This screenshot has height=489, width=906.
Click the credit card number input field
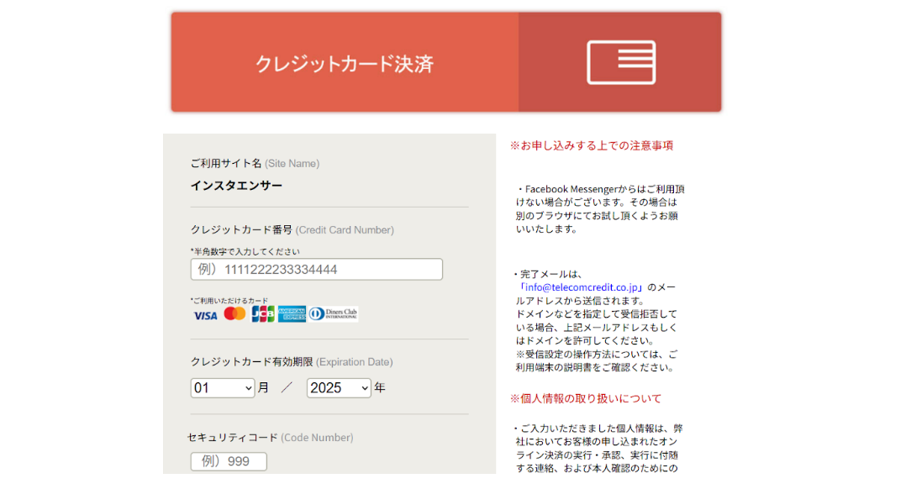coord(315,269)
